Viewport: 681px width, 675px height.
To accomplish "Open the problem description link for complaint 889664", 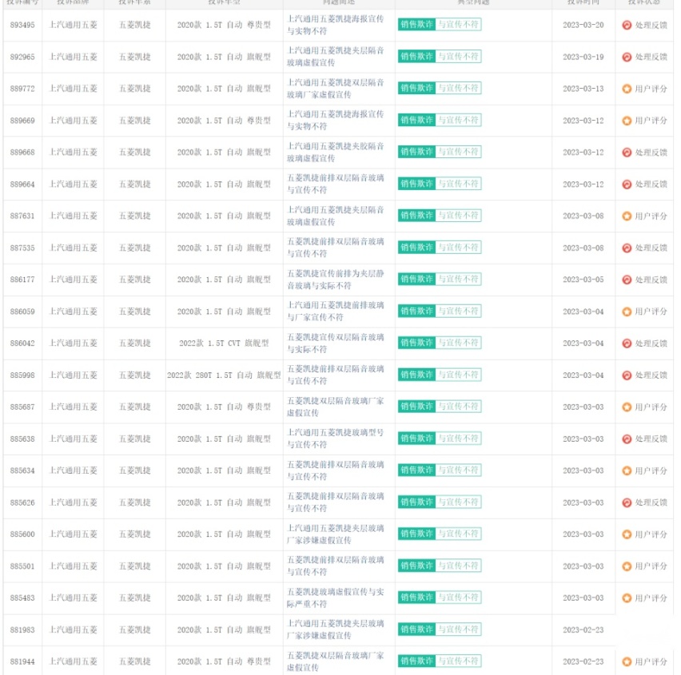I will tap(335, 184).
